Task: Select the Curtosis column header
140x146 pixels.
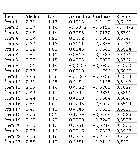Action: (x=102, y=16)
